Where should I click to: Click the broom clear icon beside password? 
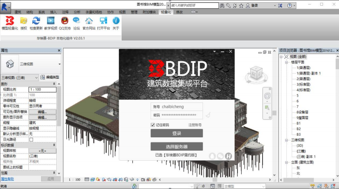(x=208, y=114)
